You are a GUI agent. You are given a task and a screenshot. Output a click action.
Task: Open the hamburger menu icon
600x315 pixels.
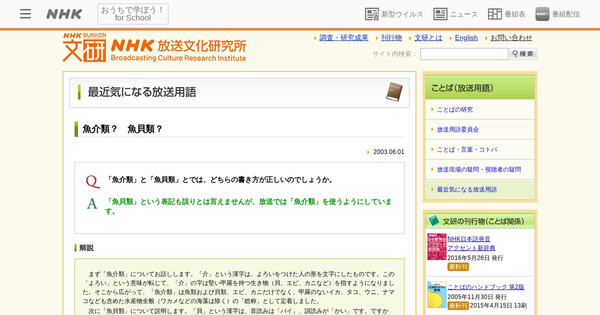(x=25, y=14)
